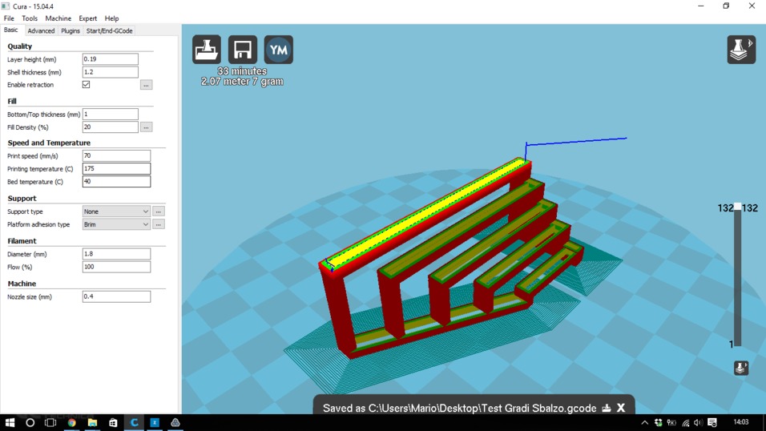The width and height of the screenshot is (766, 431).
Task: Click the Cura taskbar icon
Action: (x=134, y=422)
